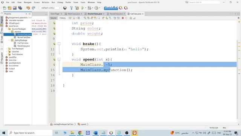Open the default config dropdown
Screen dimensions: 241x136
[x=50, y=8]
